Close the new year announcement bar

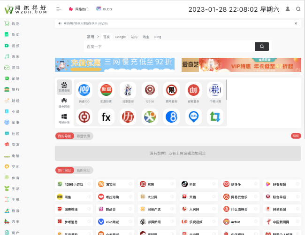296,23
